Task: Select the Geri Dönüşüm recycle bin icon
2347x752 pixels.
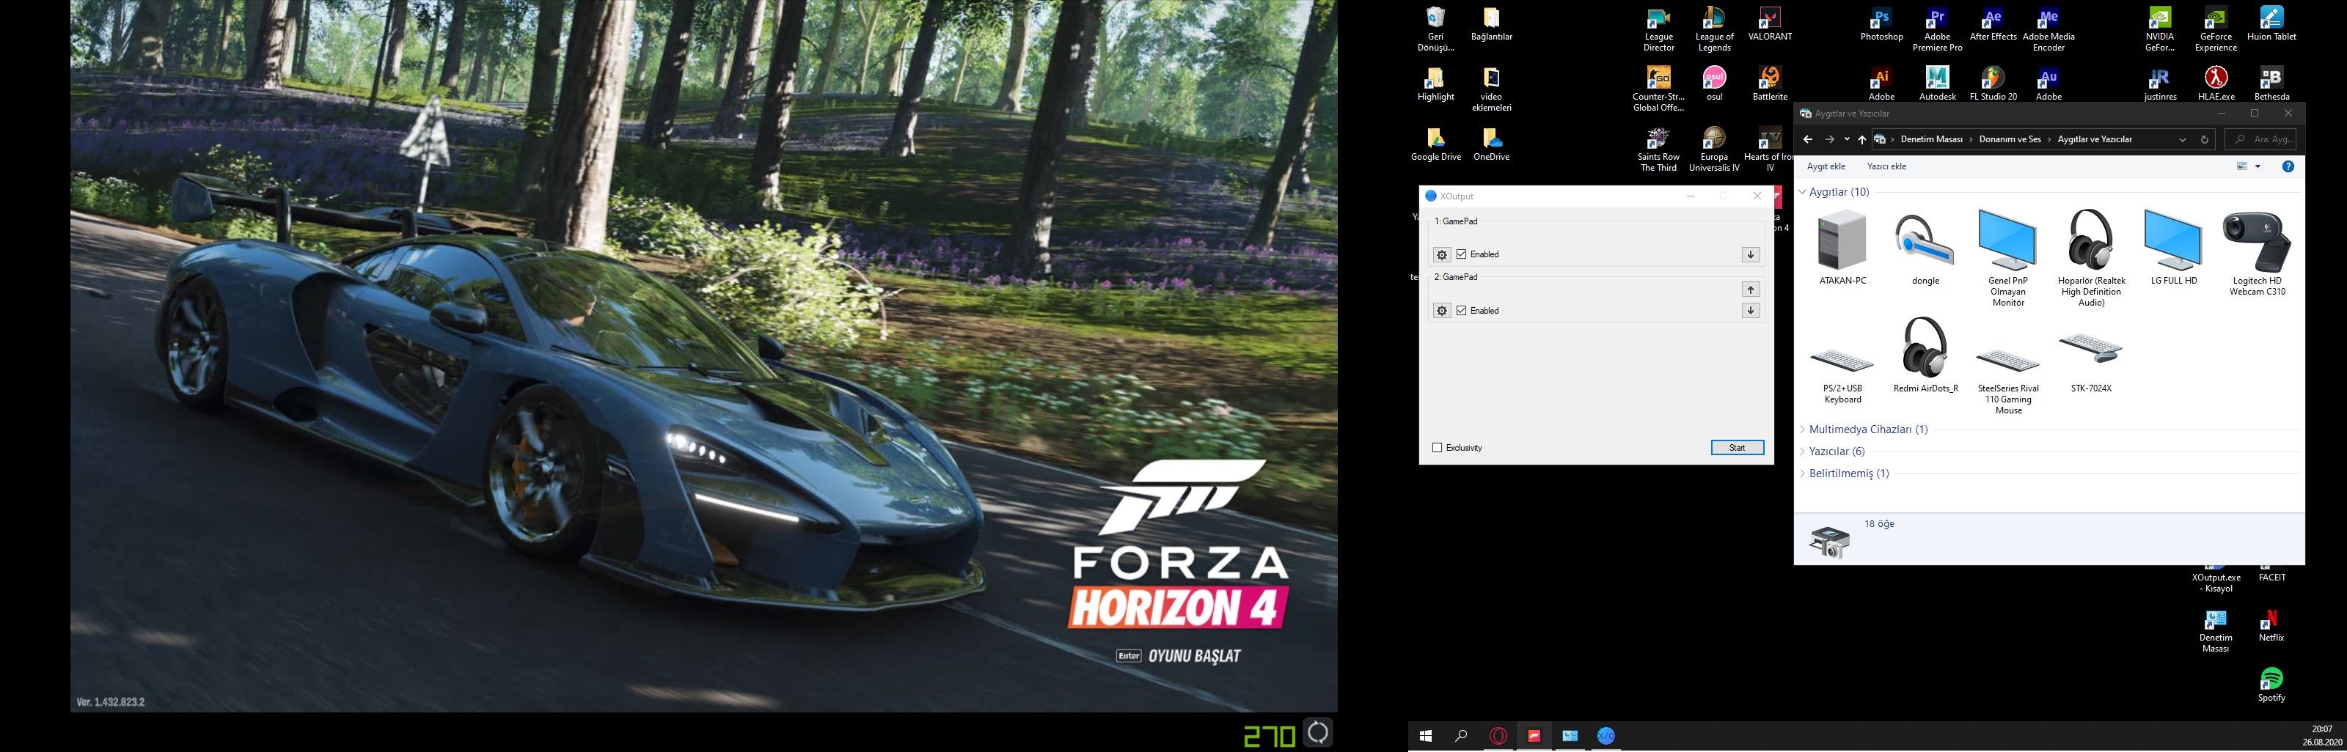Action: [1436, 29]
